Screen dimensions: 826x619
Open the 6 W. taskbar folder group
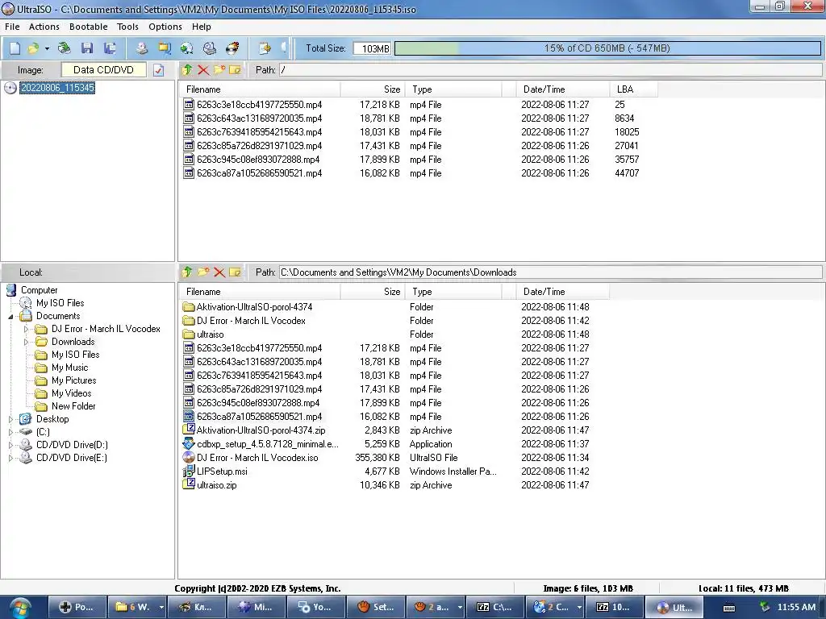tap(137, 608)
